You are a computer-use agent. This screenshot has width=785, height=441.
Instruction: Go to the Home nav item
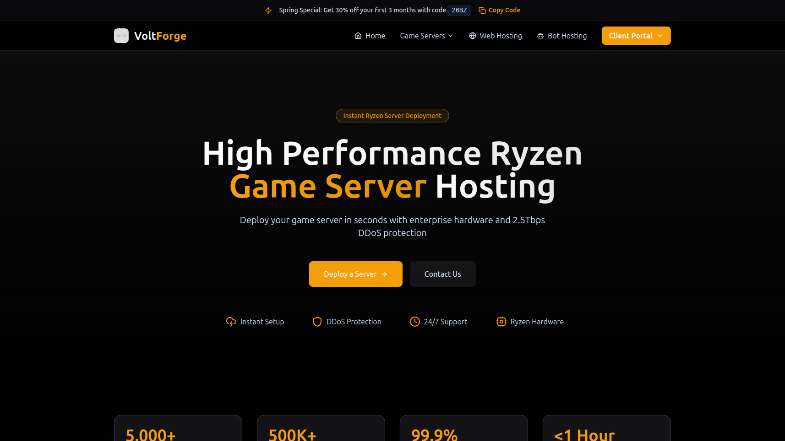click(375, 36)
